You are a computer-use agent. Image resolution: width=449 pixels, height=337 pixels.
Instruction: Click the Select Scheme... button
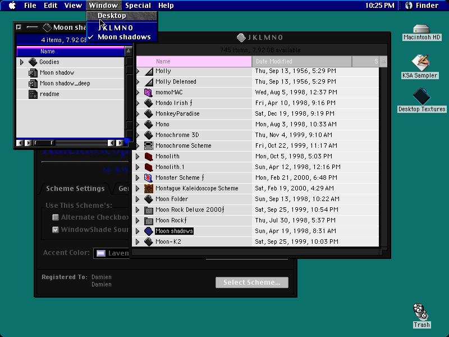pyautogui.click(x=252, y=283)
